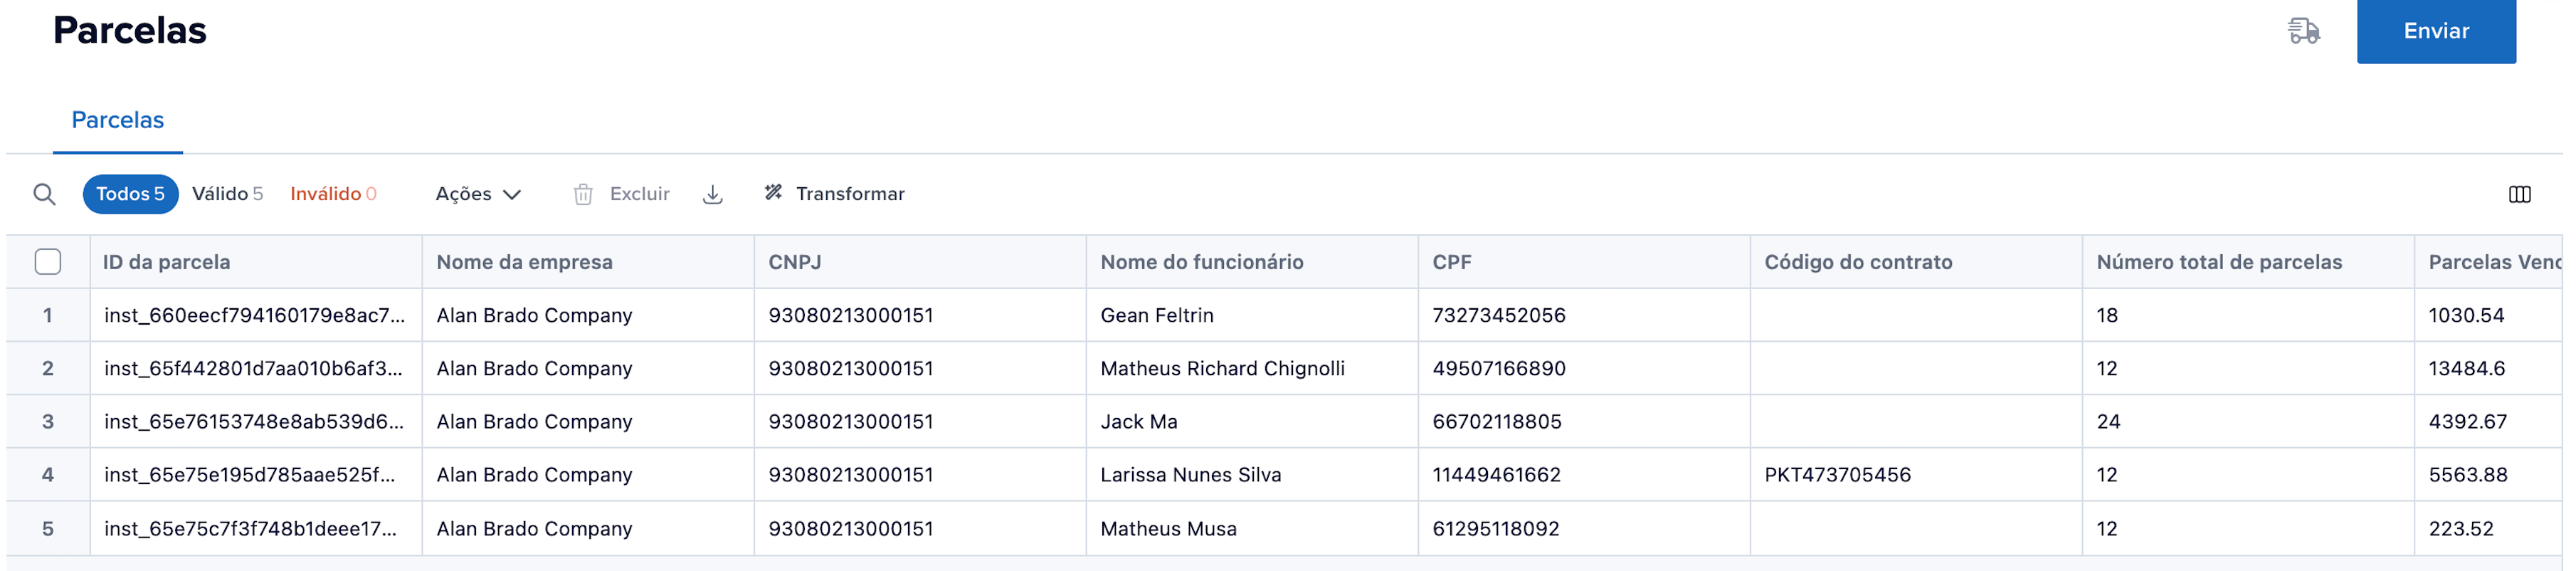The width and height of the screenshot is (2576, 571).
Task: Click the ID da parcela column header
Action: [166, 262]
